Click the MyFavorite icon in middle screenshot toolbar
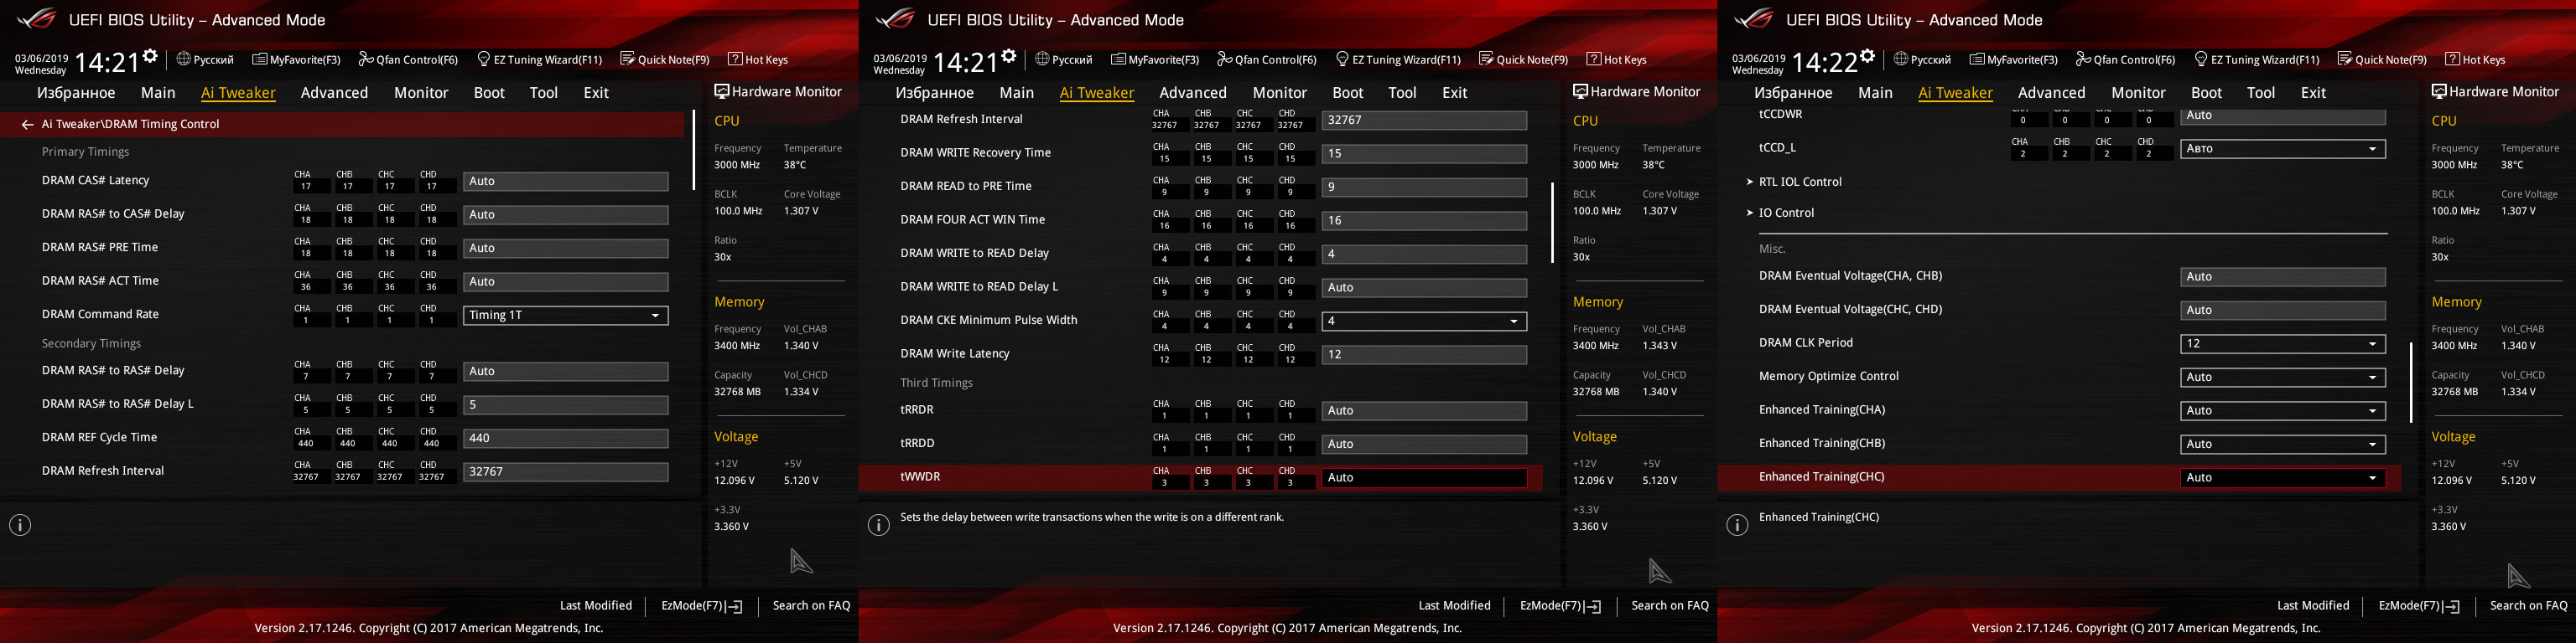Image resolution: width=2576 pixels, height=643 pixels. (x=1119, y=59)
